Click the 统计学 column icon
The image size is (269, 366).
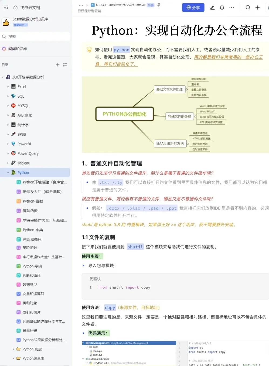(13, 125)
